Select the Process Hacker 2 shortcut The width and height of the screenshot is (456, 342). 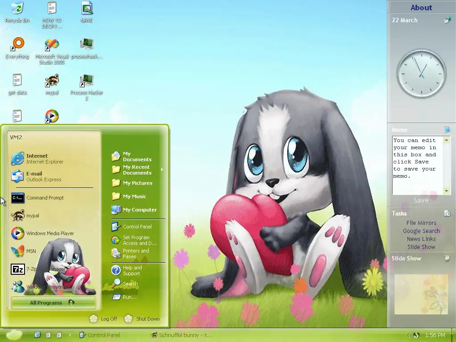[87, 87]
